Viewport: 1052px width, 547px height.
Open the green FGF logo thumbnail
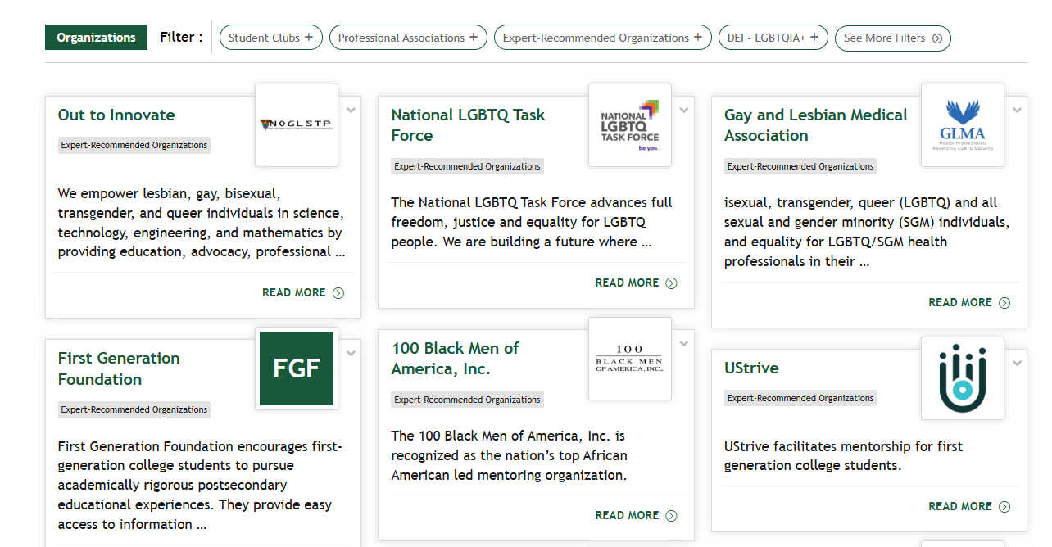pos(296,368)
